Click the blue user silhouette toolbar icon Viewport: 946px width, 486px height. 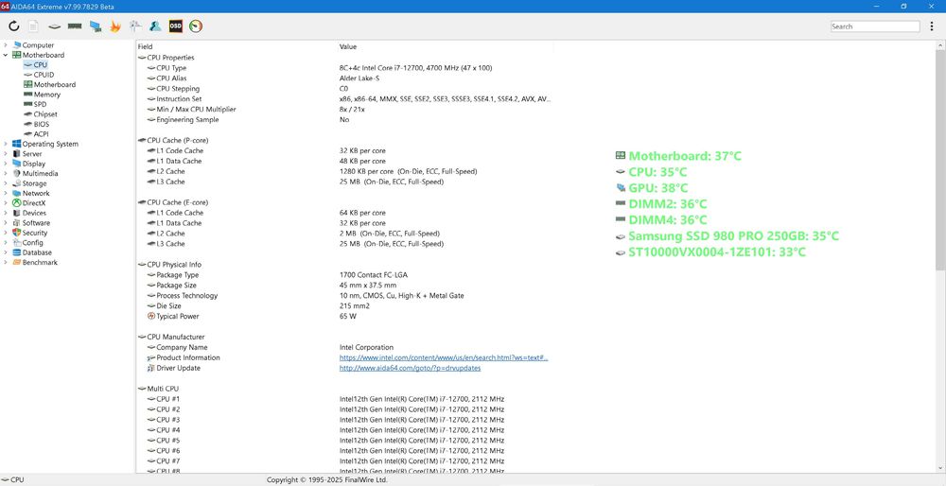click(155, 26)
